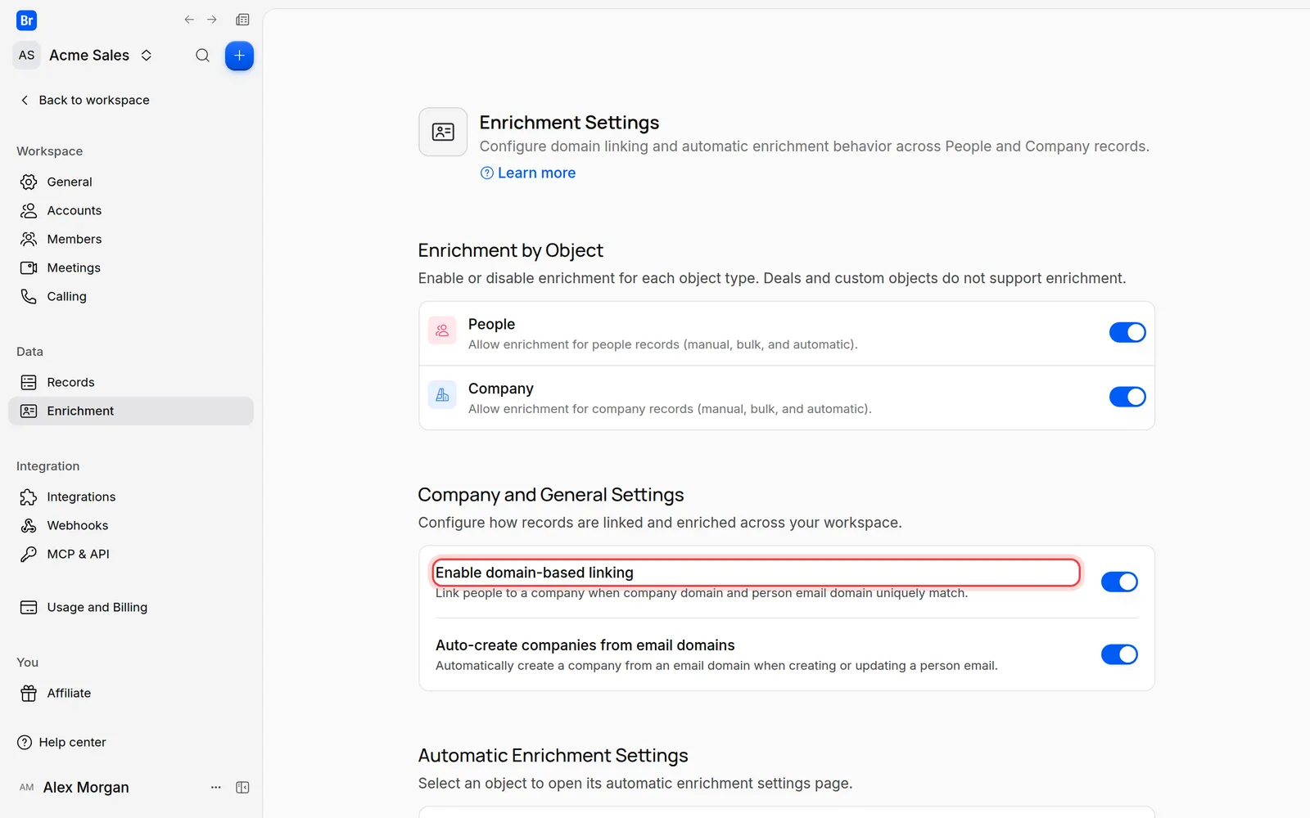Toggle the sidebar collapse icon beside Alex Morgan
Image resolution: width=1310 pixels, height=818 pixels.
click(x=242, y=787)
